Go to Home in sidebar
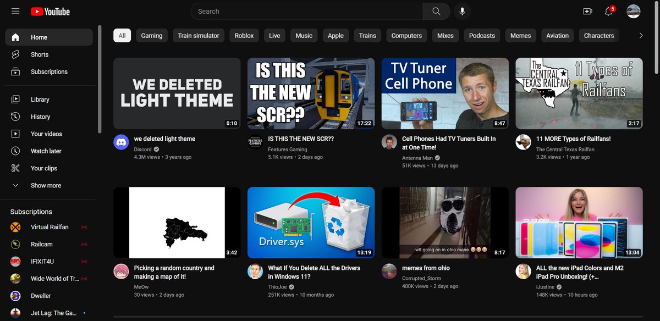This screenshot has width=660, height=321. (49, 37)
